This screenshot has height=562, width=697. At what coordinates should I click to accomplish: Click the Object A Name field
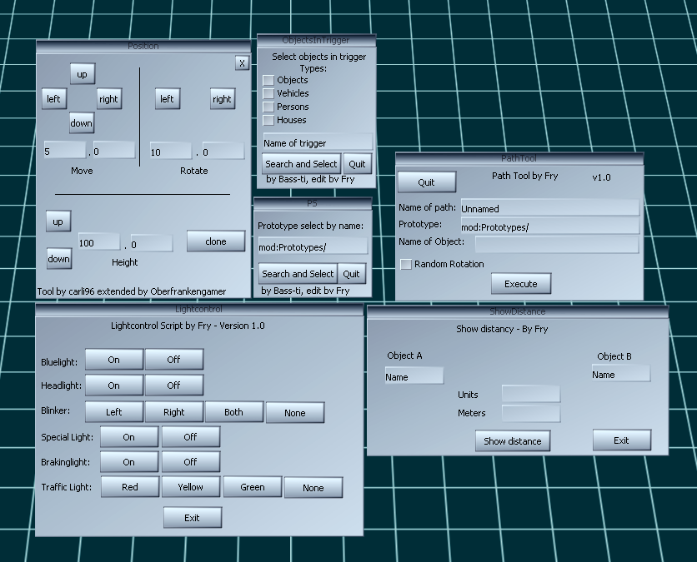(414, 376)
